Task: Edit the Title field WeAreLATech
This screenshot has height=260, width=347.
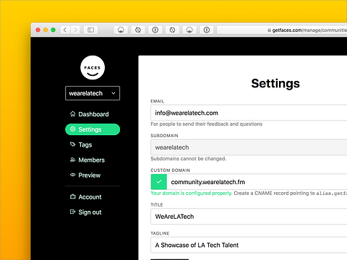Action: (249, 217)
